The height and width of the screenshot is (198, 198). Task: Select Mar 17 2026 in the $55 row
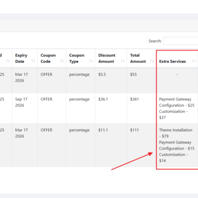pyautogui.click(x=21, y=77)
